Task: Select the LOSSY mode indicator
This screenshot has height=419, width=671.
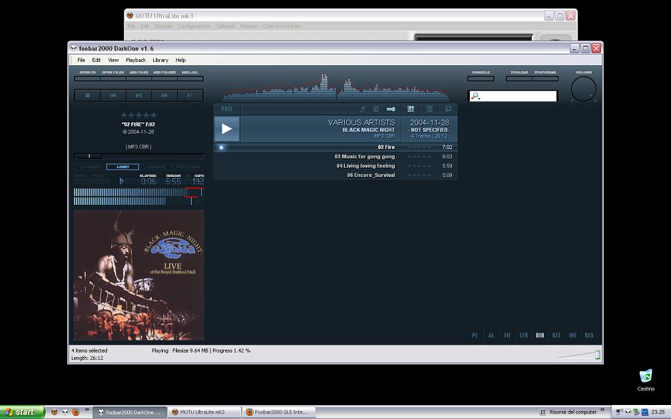Action: [122, 167]
